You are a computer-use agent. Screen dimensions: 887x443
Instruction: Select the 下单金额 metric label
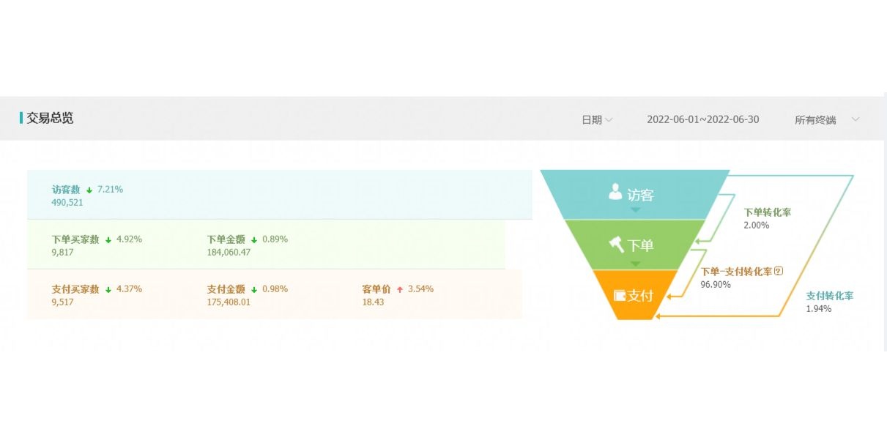[226, 239]
